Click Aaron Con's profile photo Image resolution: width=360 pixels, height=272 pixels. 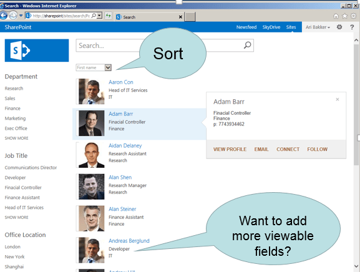(91, 91)
